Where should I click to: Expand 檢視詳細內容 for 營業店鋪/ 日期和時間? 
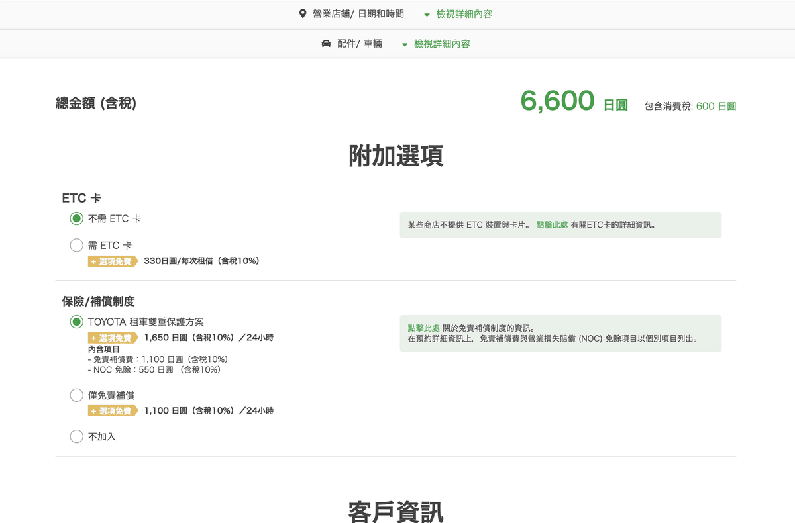(x=464, y=14)
